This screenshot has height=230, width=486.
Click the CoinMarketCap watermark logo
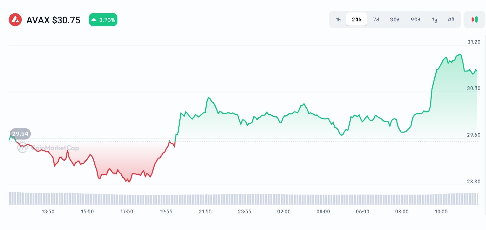22,148
